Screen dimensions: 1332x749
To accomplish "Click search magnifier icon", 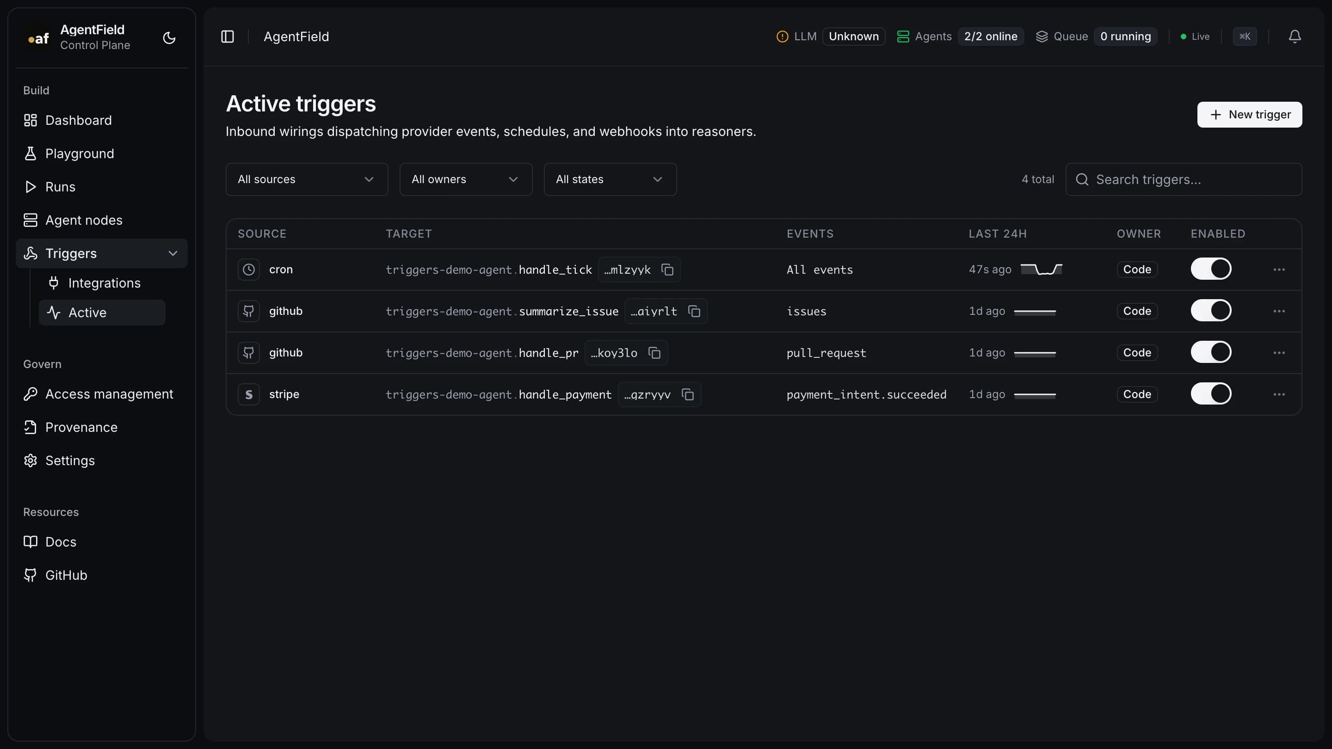I will 1082,179.
